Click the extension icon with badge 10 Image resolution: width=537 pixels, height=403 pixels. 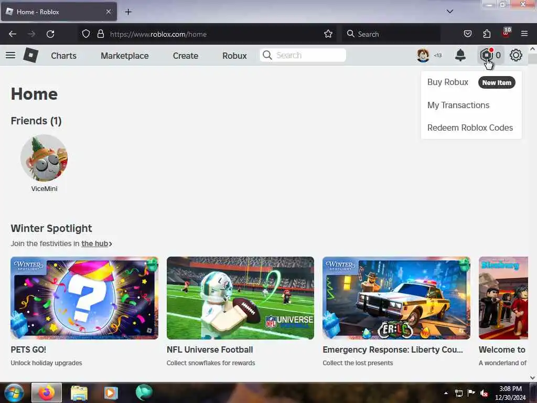pos(506,33)
